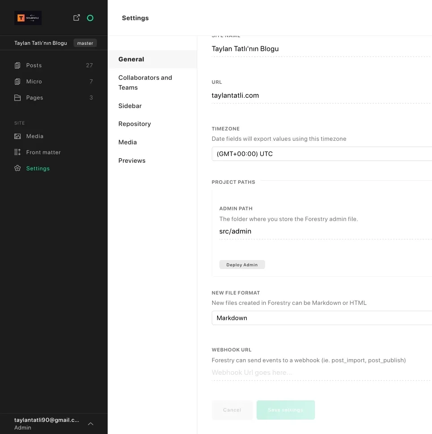432x434 pixels.
Task: Go to Previews settings tab
Action: tap(132, 161)
